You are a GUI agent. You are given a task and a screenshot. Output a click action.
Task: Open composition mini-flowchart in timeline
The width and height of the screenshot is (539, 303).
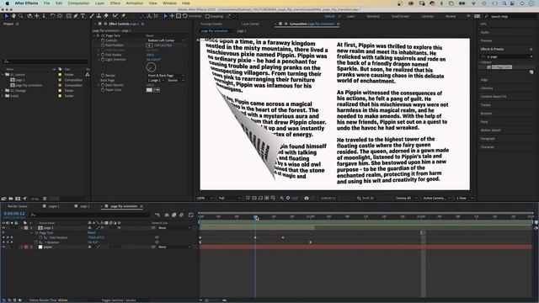(157, 215)
